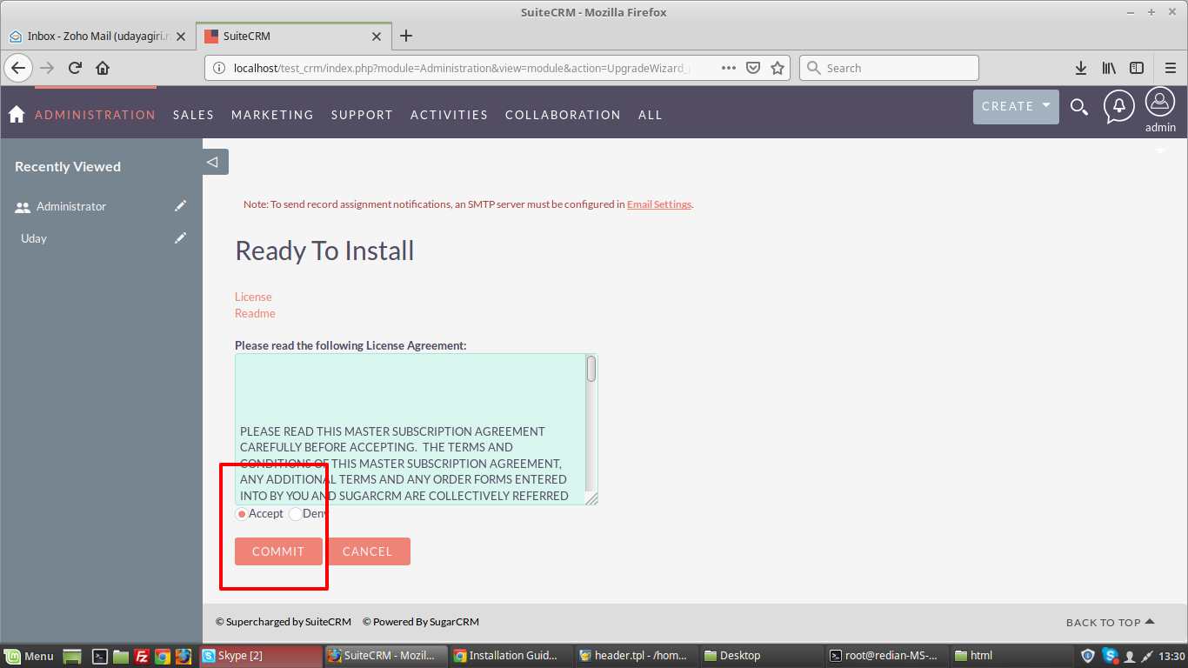Open the Linux Mint Menu button
Image resolution: width=1188 pixels, height=668 pixels.
coord(30,656)
